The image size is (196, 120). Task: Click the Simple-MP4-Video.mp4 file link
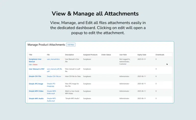click(x=52, y=92)
